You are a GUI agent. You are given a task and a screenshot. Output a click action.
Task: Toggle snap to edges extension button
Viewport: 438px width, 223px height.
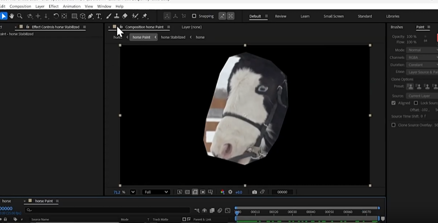click(x=222, y=16)
